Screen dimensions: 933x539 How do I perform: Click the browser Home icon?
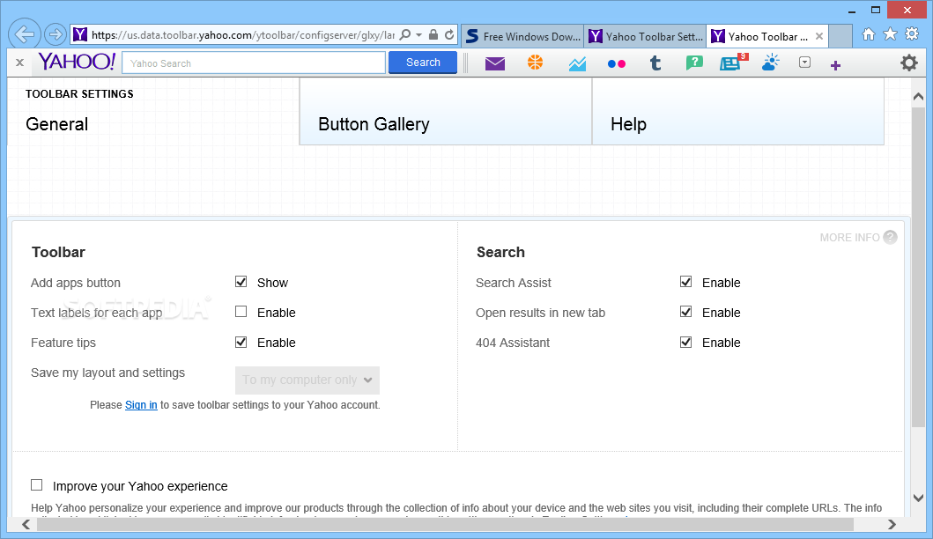coord(869,34)
